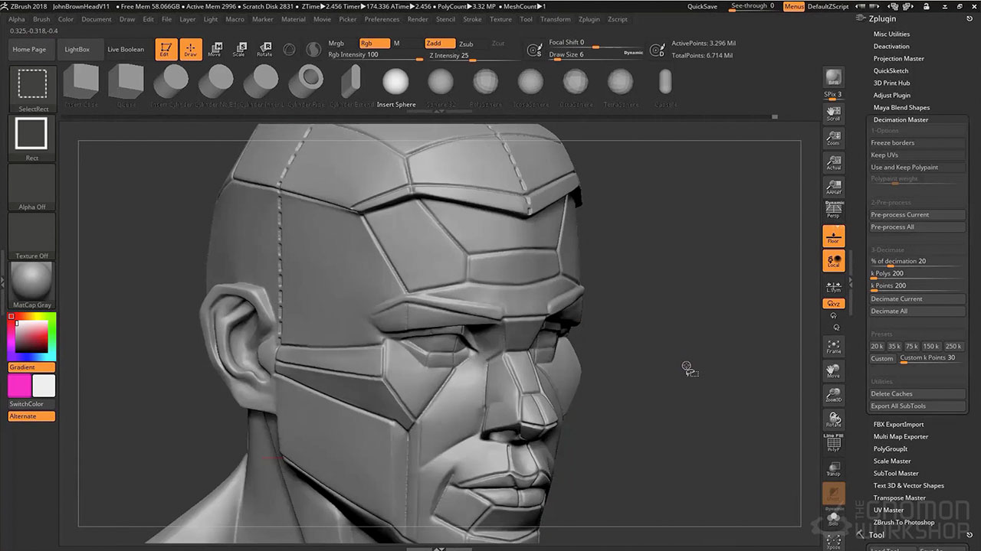Screen dimensions: 981x551
Task: Click the Frame view icon
Action: [833, 347]
